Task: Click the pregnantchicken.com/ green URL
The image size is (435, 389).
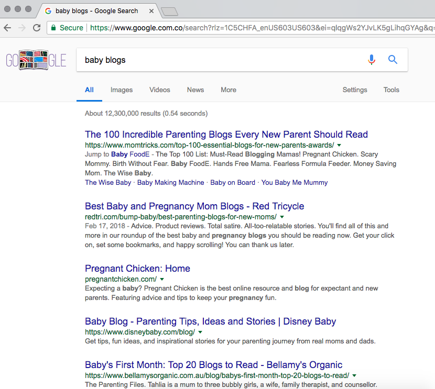Action: coord(121,279)
